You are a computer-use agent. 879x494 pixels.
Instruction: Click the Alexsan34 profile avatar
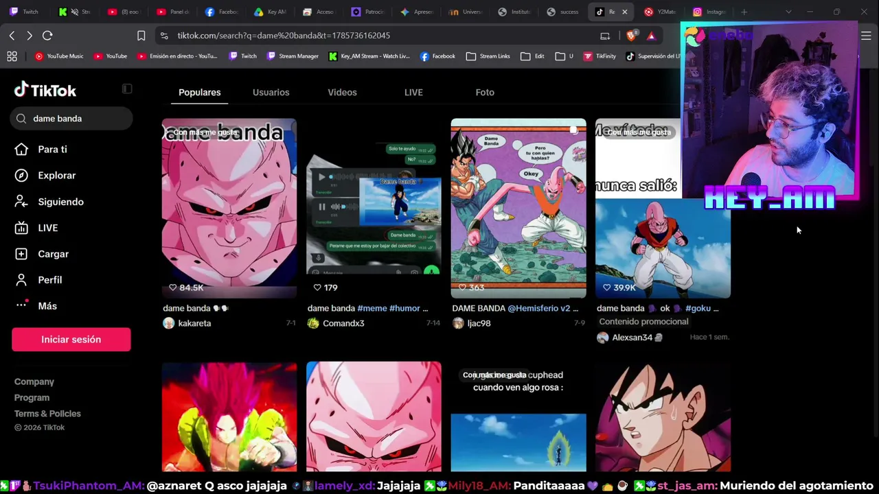tap(602, 338)
